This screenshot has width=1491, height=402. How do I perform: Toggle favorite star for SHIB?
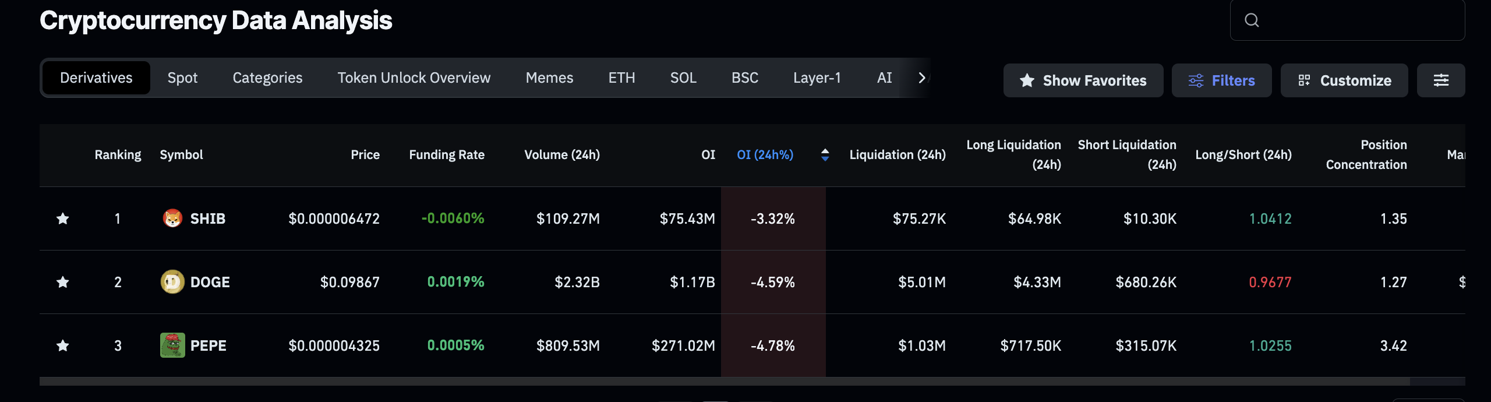[63, 218]
